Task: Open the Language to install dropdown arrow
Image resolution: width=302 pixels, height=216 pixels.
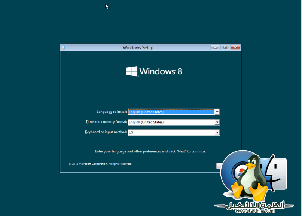Action: (217, 112)
